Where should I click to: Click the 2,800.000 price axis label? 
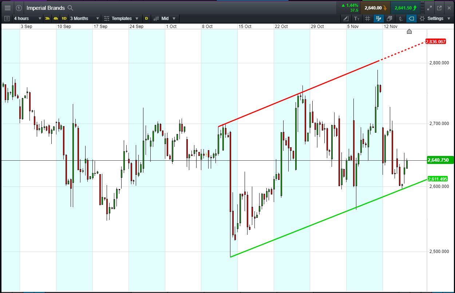pos(439,63)
